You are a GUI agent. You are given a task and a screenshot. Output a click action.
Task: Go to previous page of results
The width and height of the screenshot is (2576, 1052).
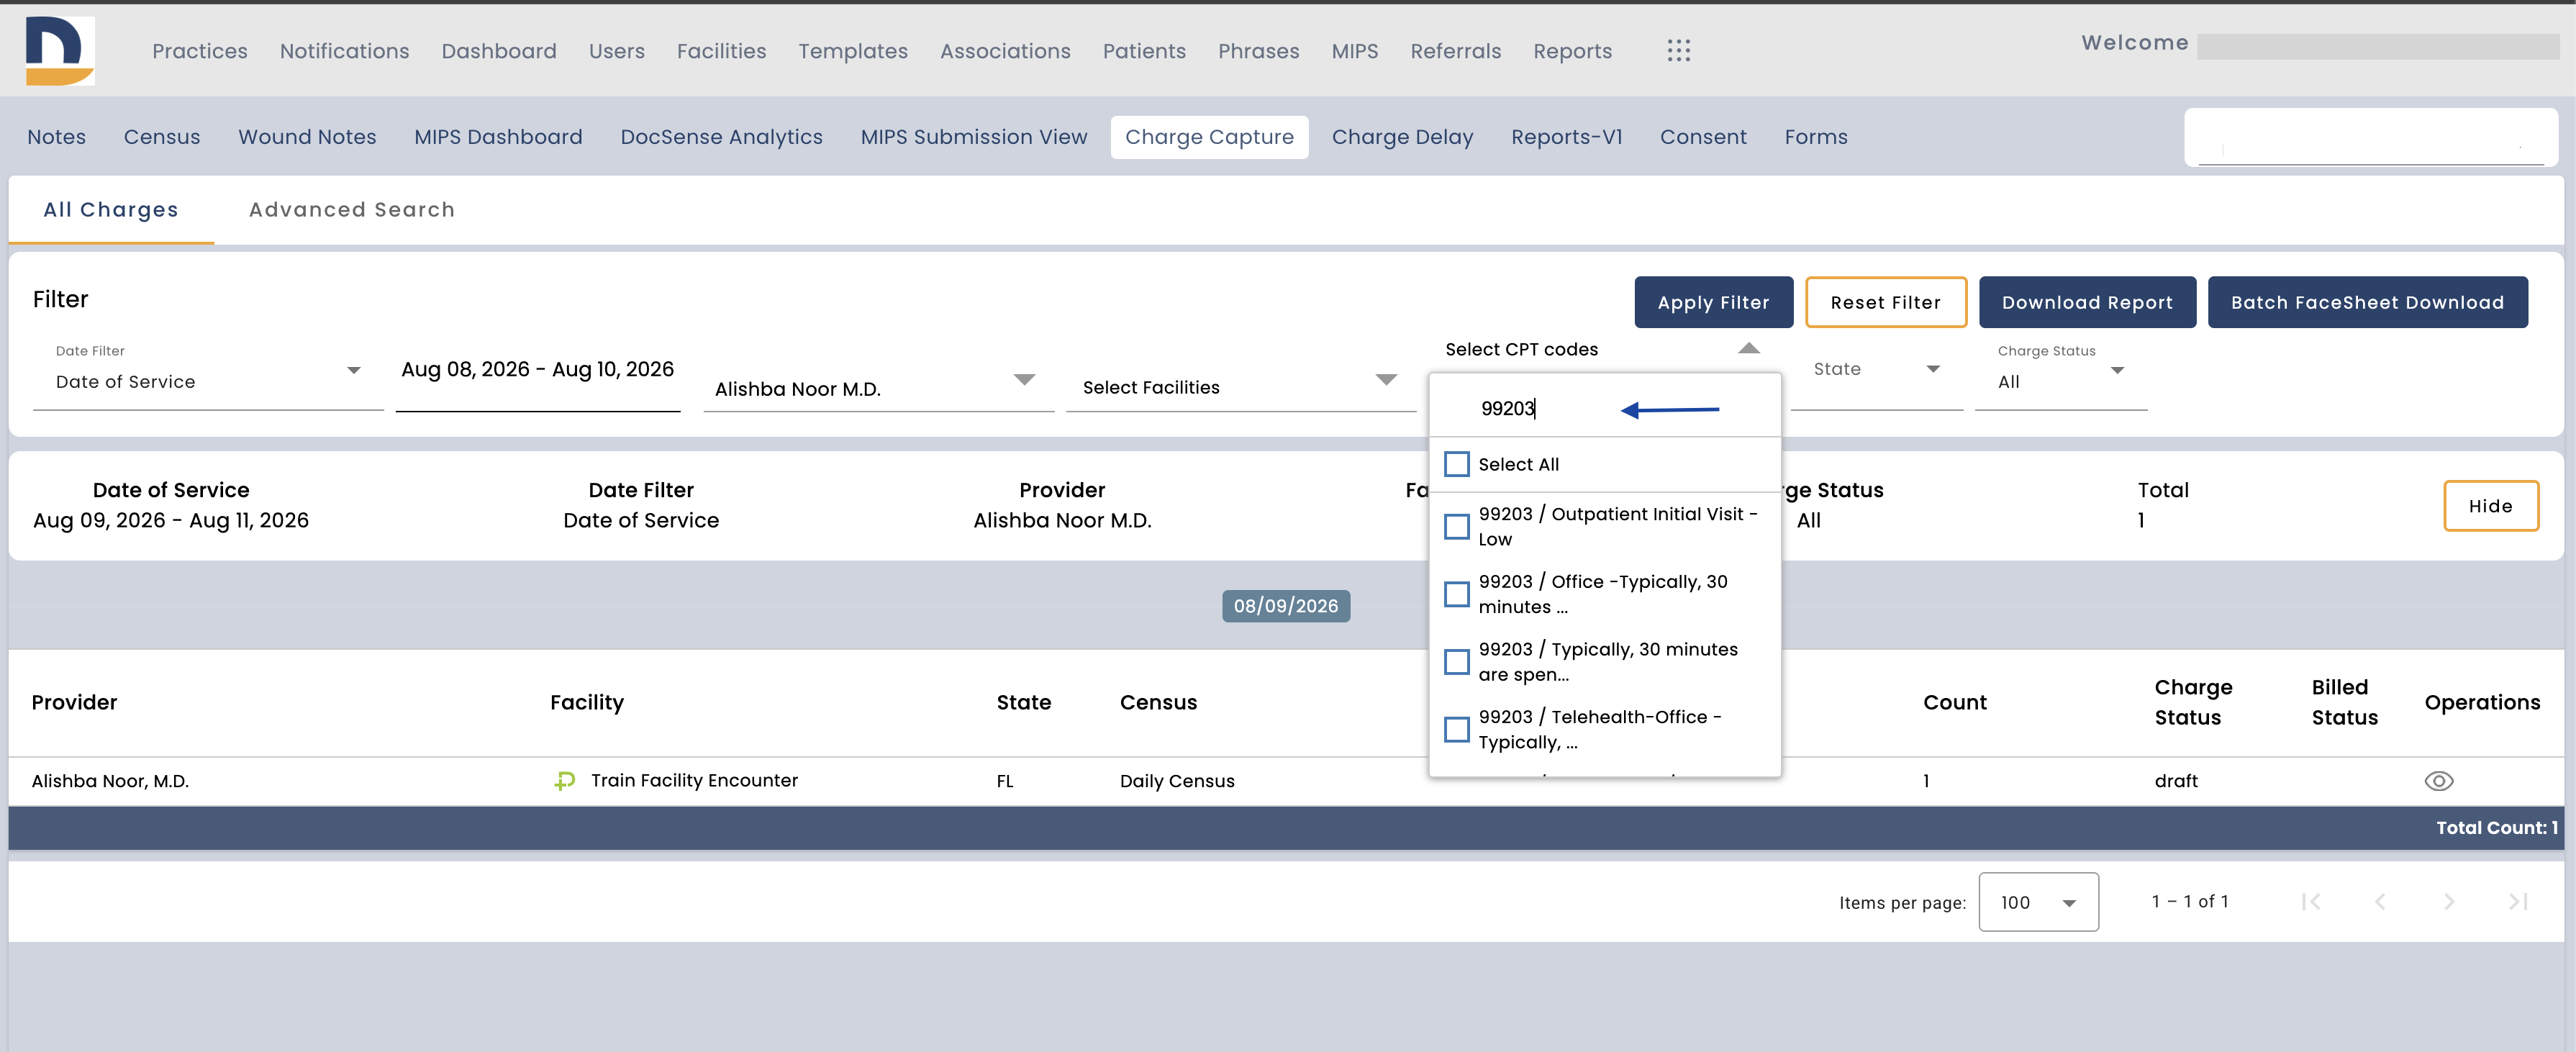click(2380, 902)
